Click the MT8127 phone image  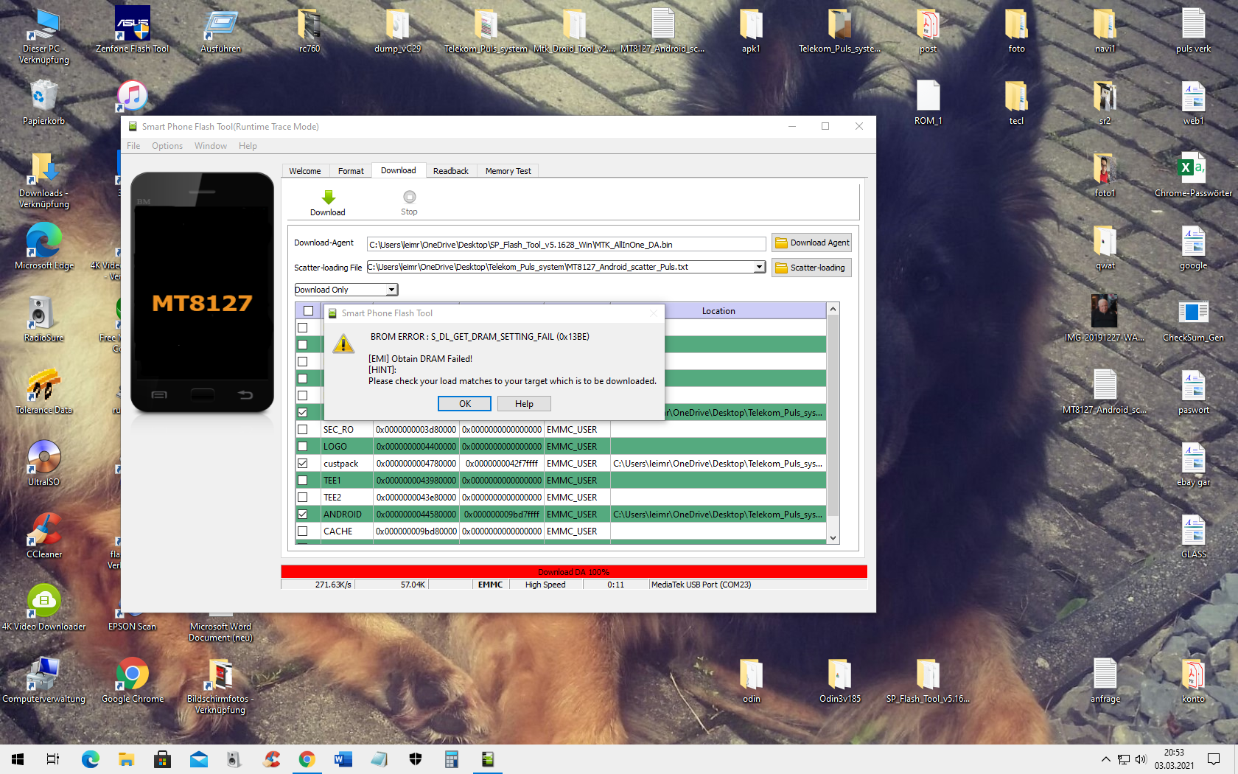202,293
